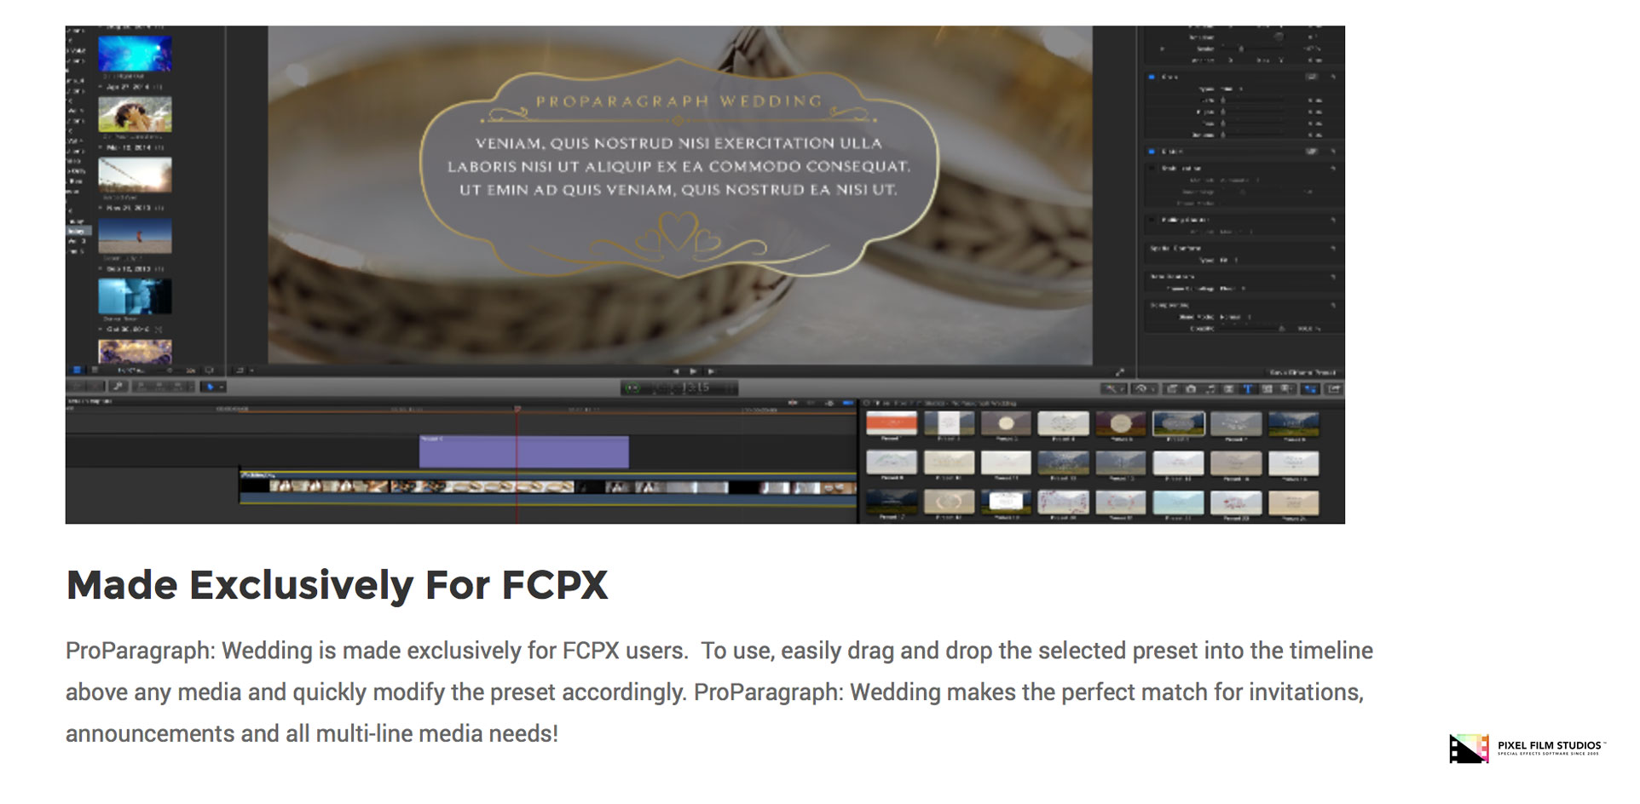The image size is (1640, 804).
Task: Open the Themes browser
Action: (x=1286, y=389)
